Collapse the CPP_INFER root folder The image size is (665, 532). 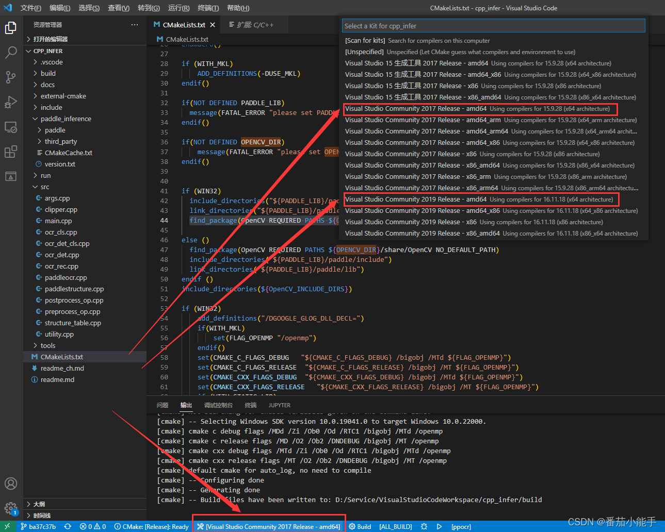tap(85, 51)
